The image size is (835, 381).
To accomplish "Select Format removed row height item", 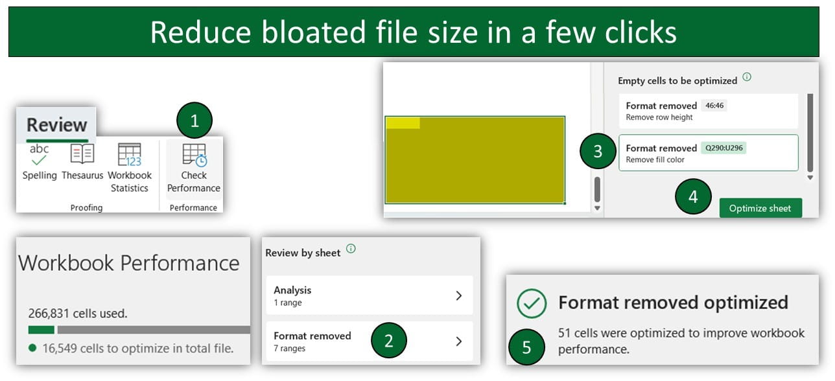I will pyautogui.click(x=709, y=111).
